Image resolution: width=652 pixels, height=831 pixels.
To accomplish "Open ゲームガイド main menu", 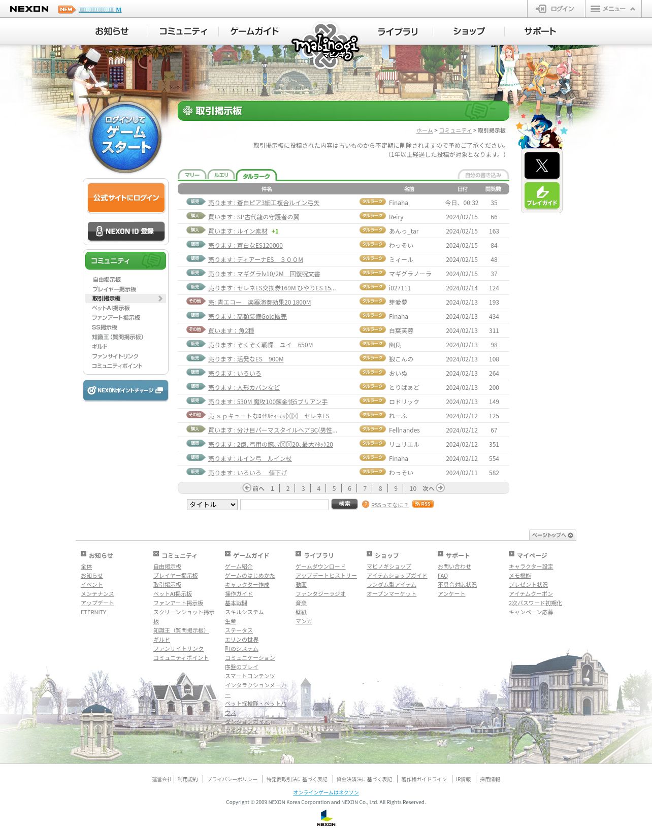I will pyautogui.click(x=255, y=31).
